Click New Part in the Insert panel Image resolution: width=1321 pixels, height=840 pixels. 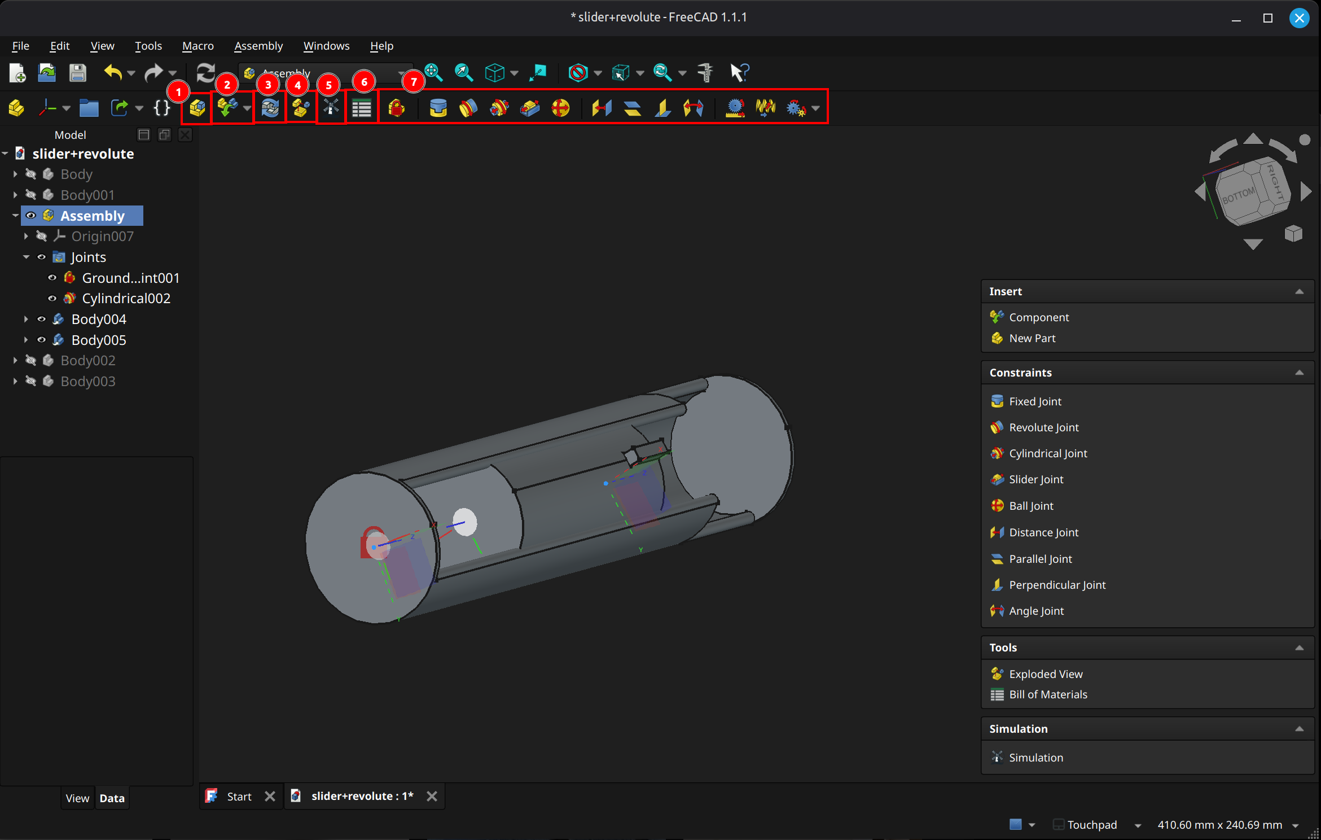coord(1032,338)
